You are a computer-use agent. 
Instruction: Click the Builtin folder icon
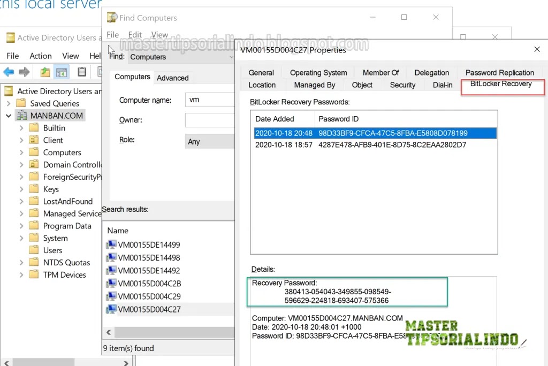click(x=34, y=127)
